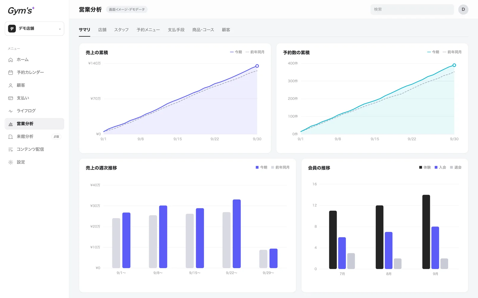478x298 pixels.
Task: Click the β版 badge
Action: click(56, 136)
